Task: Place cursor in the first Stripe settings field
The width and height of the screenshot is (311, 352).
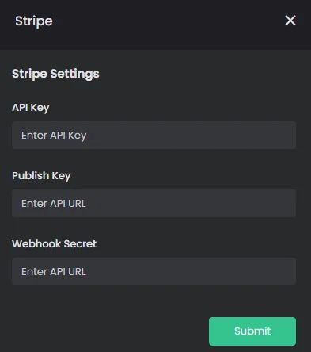Action: pyautogui.click(x=154, y=135)
